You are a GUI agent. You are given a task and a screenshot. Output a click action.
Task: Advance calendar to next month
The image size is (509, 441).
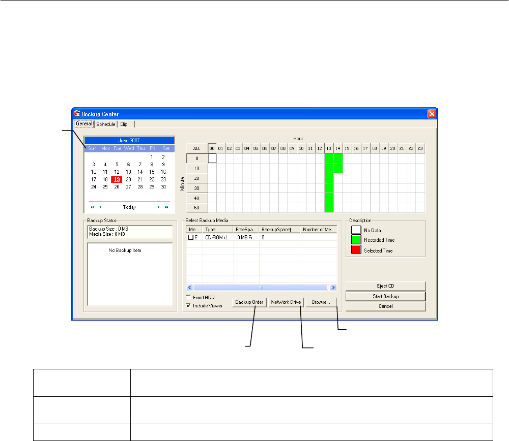coord(158,207)
